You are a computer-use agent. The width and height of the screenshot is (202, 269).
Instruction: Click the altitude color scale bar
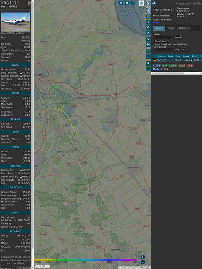pos(85,260)
